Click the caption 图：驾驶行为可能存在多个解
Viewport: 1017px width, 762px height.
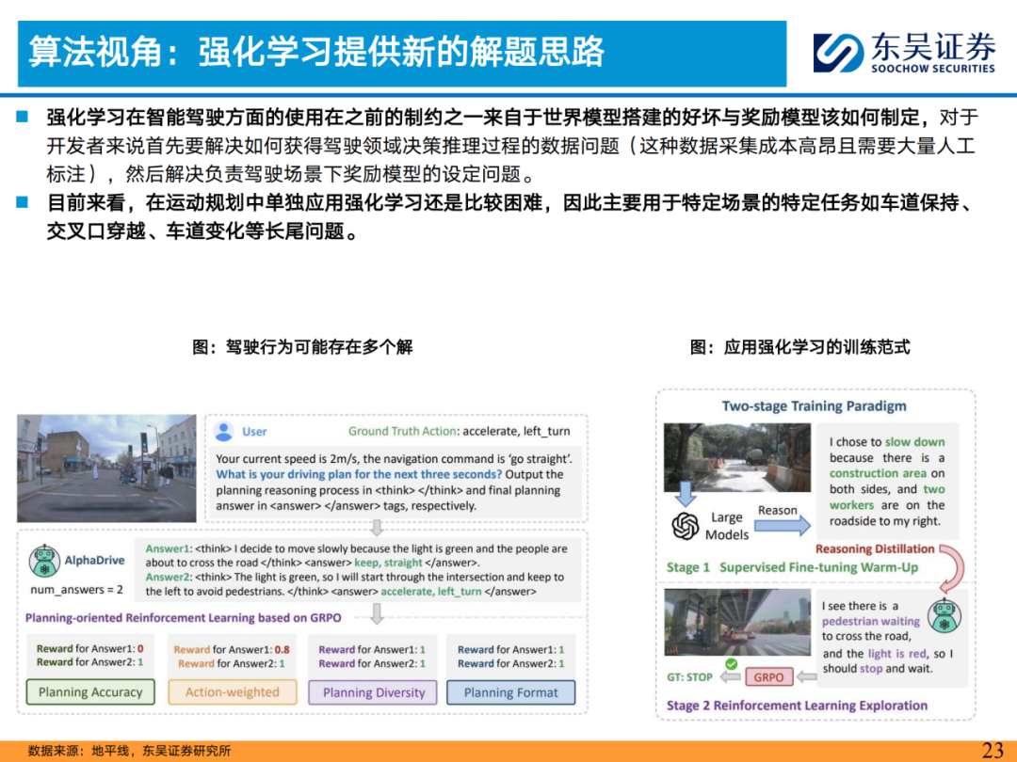[302, 346]
